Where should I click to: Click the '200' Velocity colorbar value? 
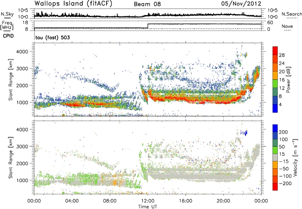coord(284,132)
